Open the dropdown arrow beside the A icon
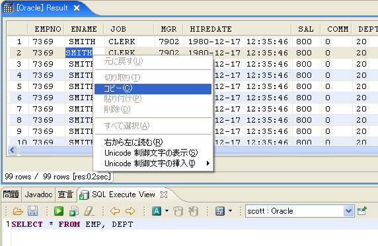The height and width of the screenshot is (246, 378). (x=167, y=211)
